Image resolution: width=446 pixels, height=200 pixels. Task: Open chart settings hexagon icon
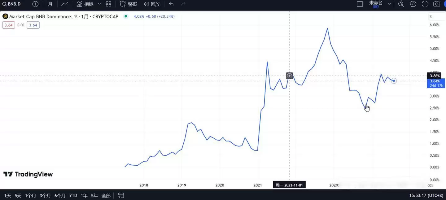click(x=413, y=4)
